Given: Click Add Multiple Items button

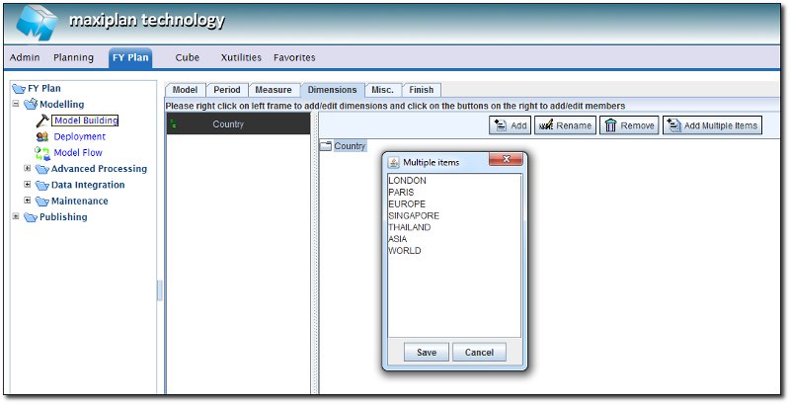Looking at the screenshot, I should coord(711,125).
